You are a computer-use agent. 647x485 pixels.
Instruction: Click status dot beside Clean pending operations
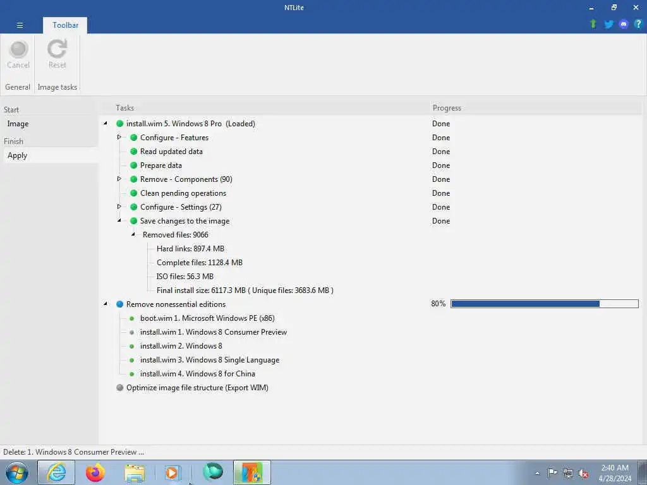(x=134, y=193)
